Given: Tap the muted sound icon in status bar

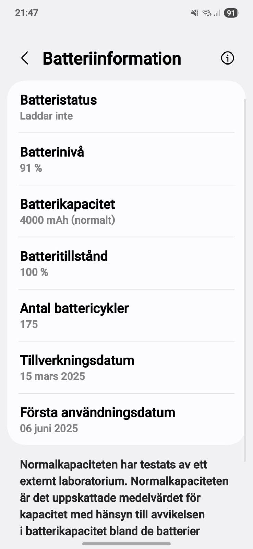Looking at the screenshot, I should [194, 13].
